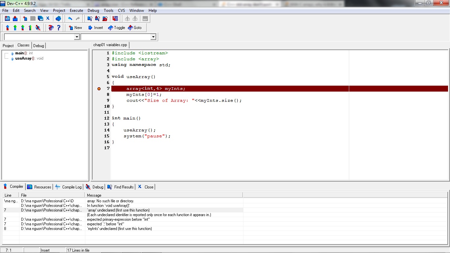Select the chap01 variables.cpp editor tab
The image size is (450, 253).
tap(110, 45)
